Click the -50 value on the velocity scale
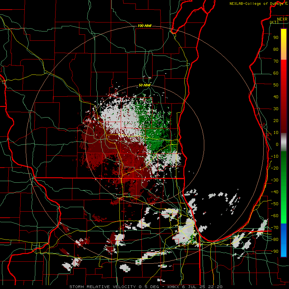This screenshot has height=289, width=289. coord(275,204)
